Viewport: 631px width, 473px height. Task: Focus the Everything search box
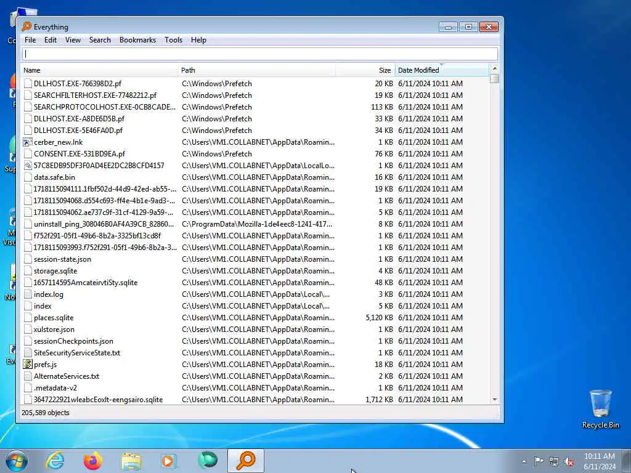tap(259, 54)
